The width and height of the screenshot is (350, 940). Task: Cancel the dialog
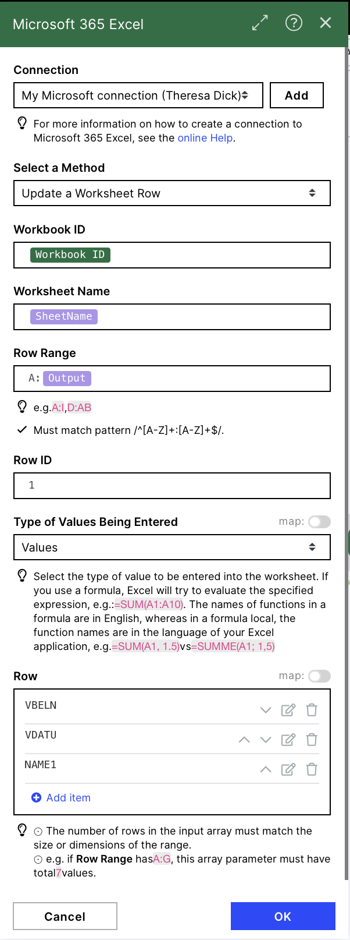point(65,916)
